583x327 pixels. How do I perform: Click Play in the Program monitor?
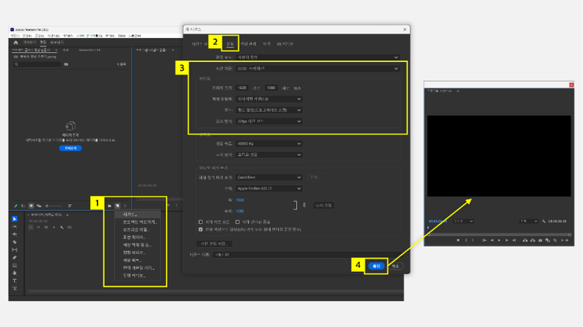499,241
